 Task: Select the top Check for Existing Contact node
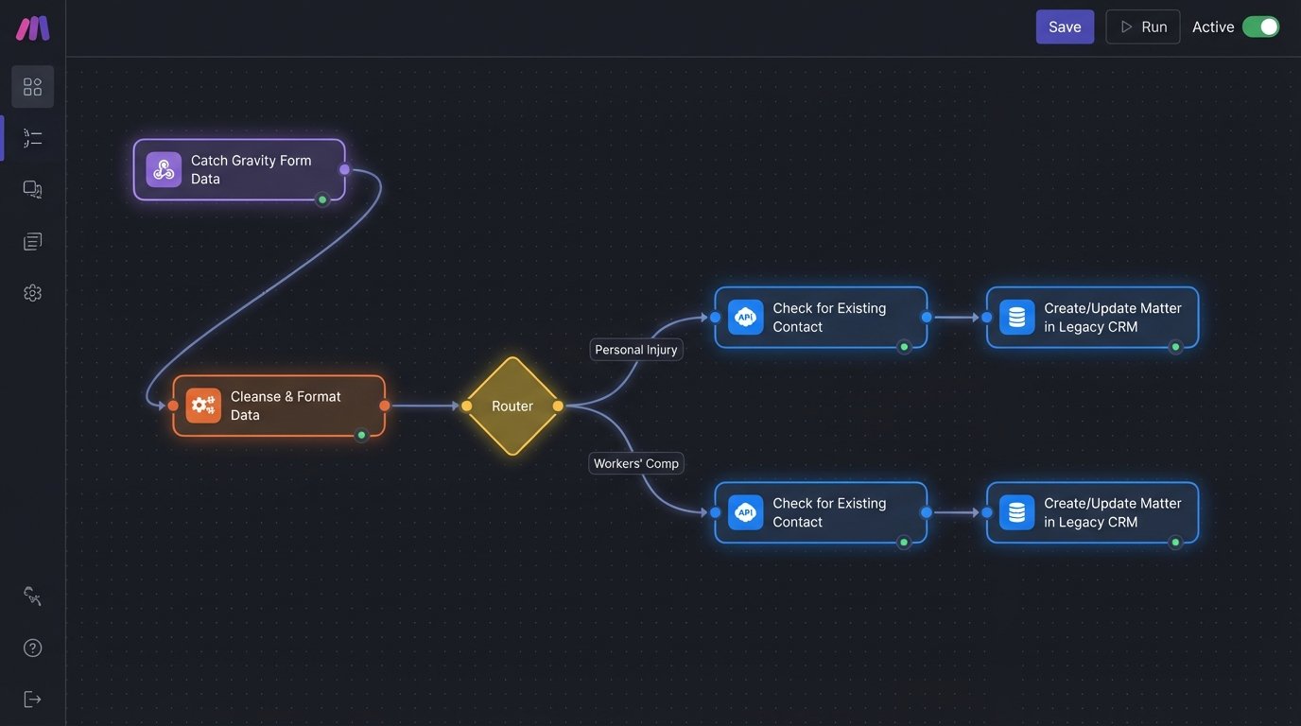[821, 317]
